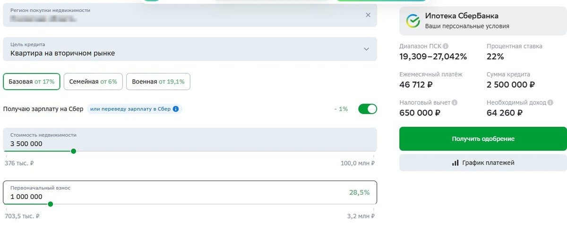Click info icon on salary transfer chip
This screenshot has height=231, width=567.
click(x=176, y=109)
